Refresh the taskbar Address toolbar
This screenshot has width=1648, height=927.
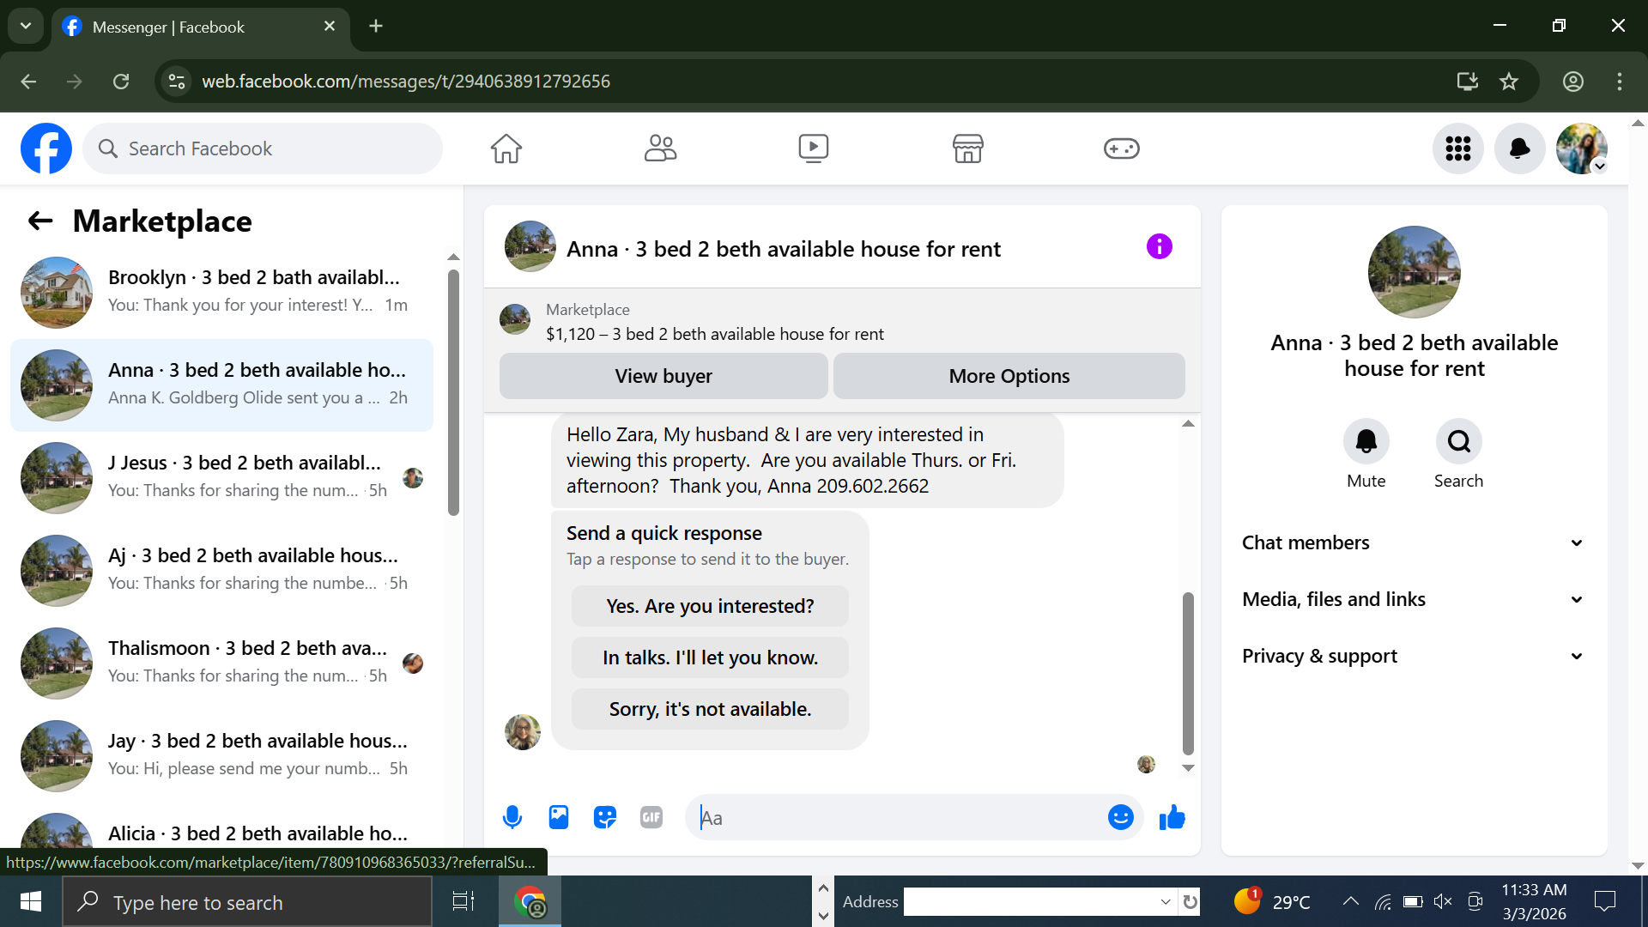point(1190,901)
